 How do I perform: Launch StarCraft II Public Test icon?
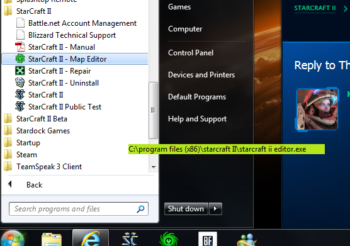tap(20, 106)
